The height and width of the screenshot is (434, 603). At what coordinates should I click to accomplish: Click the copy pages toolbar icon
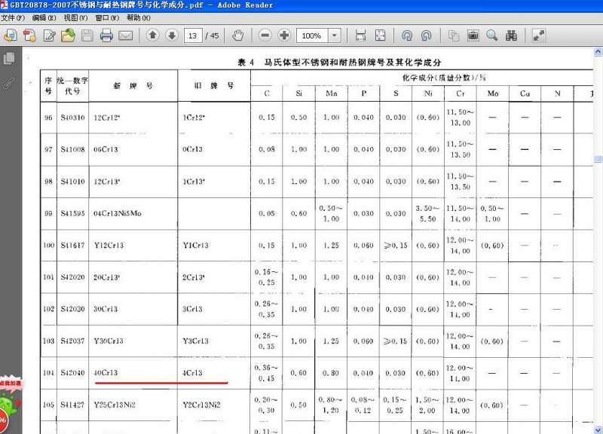pos(454,35)
